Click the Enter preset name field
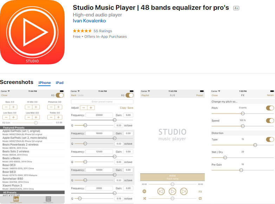 tap(102, 101)
